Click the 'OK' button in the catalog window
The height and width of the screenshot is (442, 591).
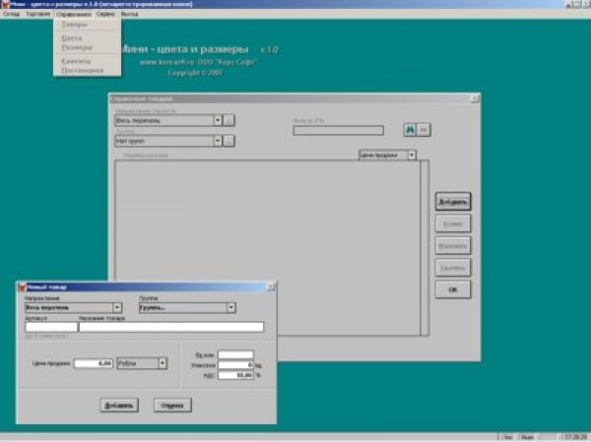453,289
